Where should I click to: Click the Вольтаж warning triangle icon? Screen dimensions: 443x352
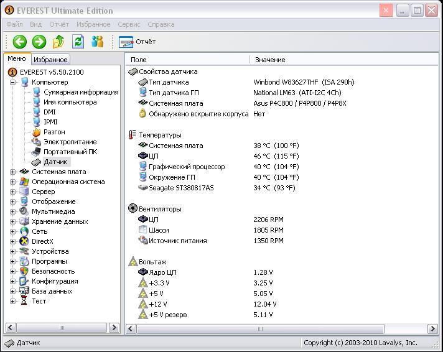pos(133,262)
